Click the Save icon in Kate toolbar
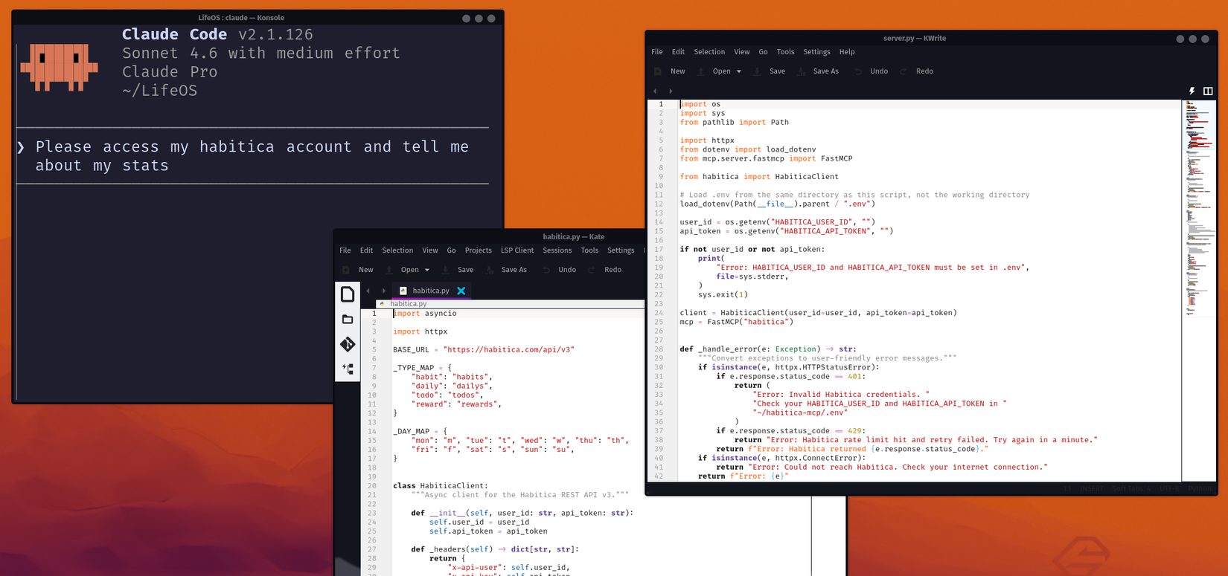Viewport: 1228px width, 576px height. point(445,270)
